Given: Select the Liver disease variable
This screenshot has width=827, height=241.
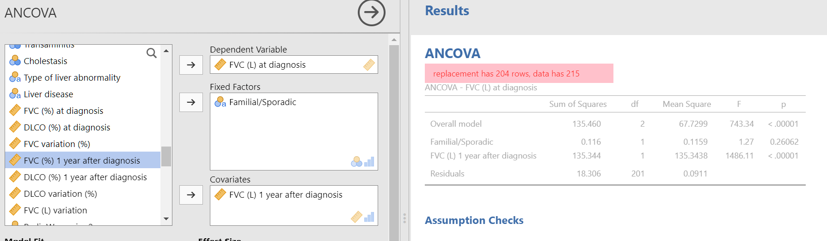Looking at the screenshot, I should 83,94.
